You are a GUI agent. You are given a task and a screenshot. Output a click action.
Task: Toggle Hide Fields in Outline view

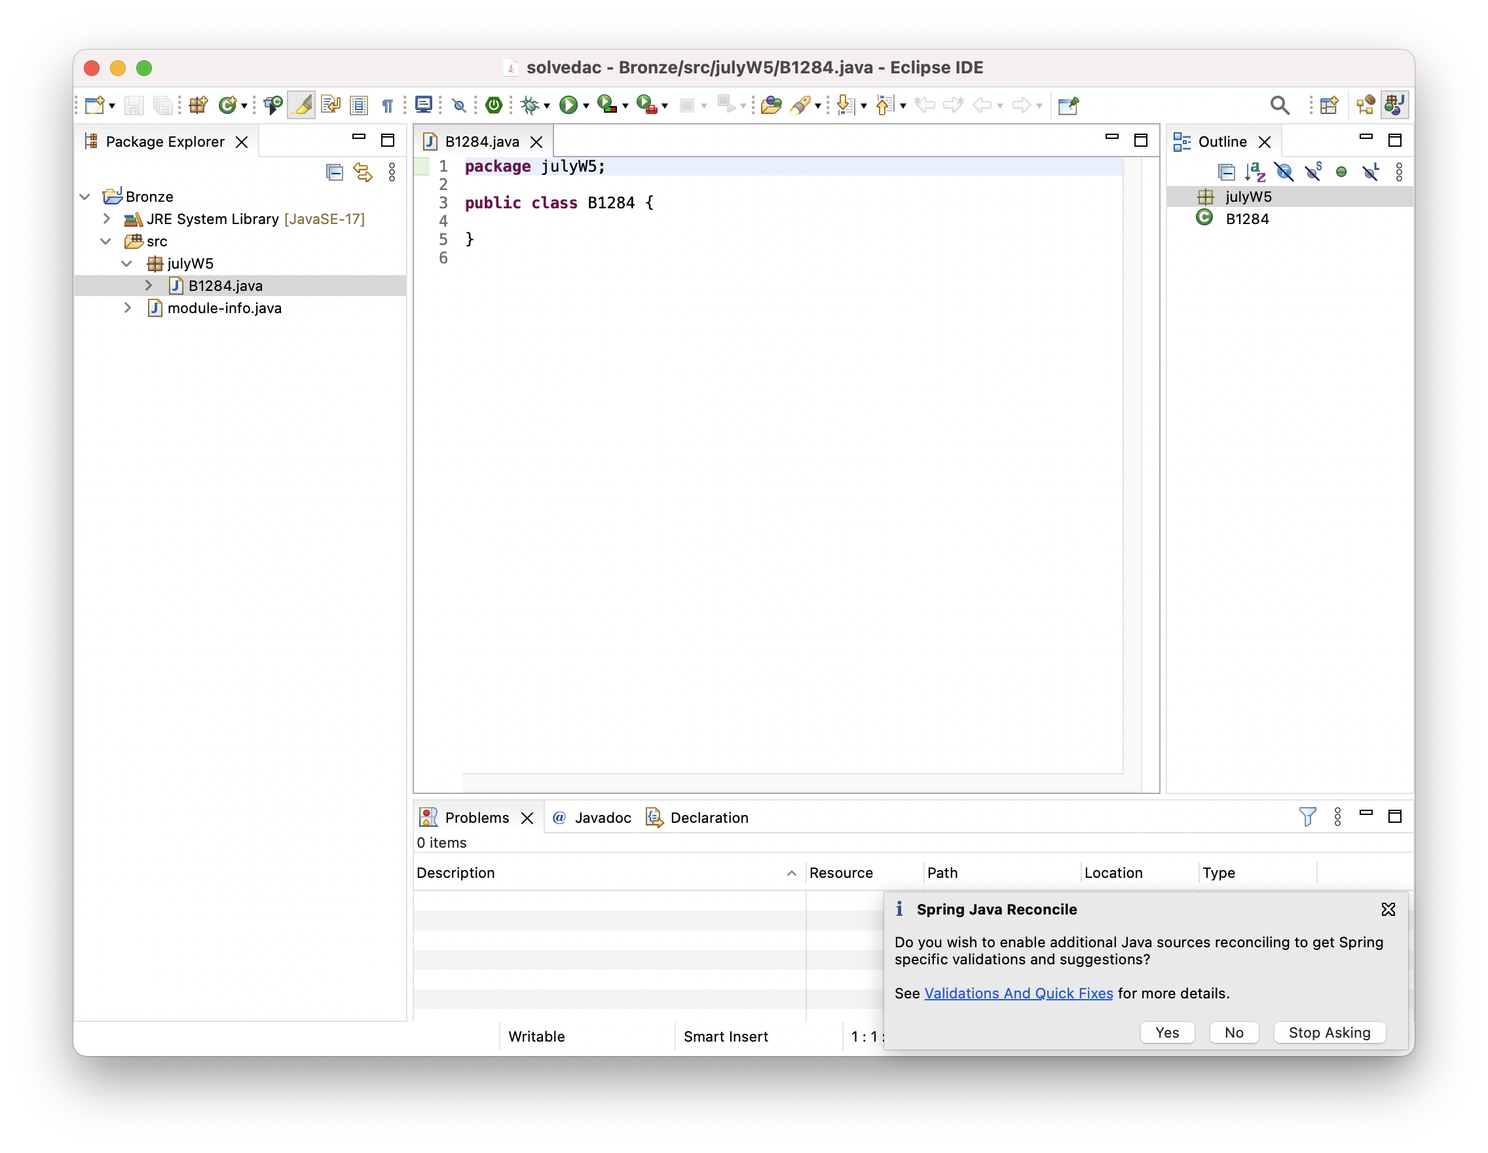coord(1284,172)
